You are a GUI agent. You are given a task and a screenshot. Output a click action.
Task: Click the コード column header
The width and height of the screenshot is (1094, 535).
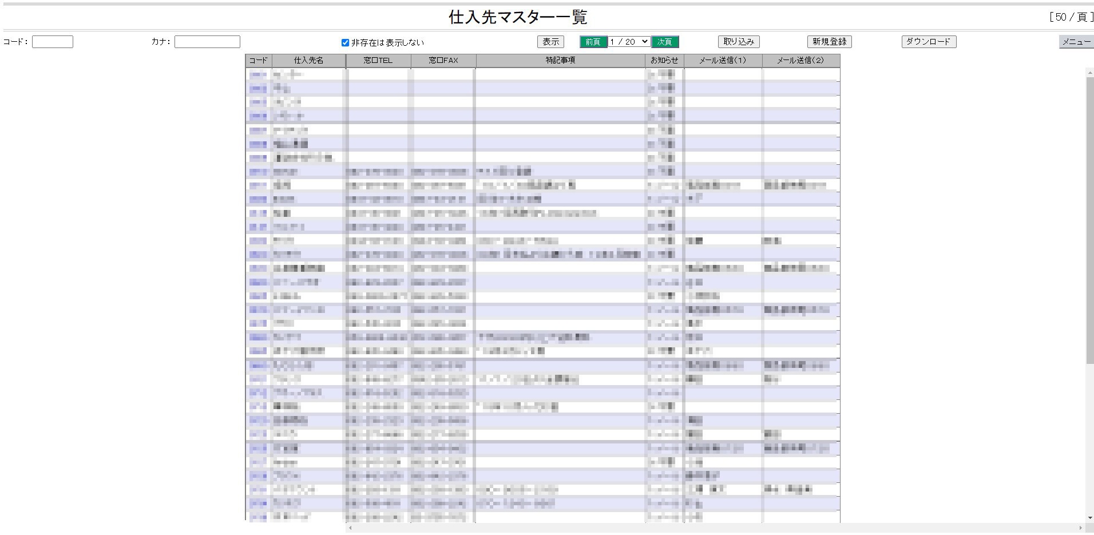259,61
